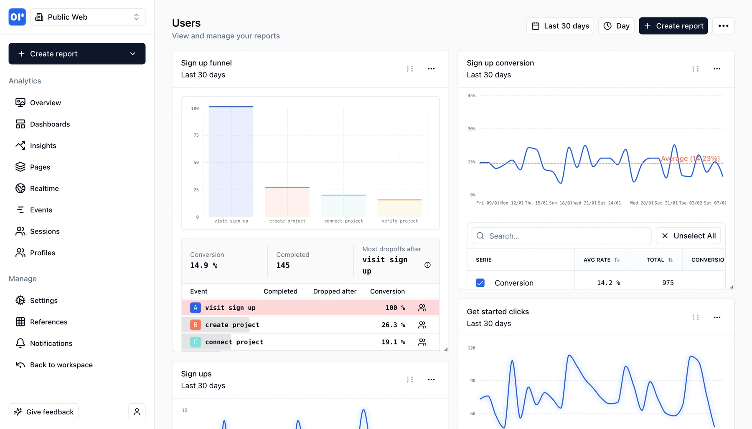Click the people icon on visit sign up row
The height and width of the screenshot is (429, 752).
(x=422, y=308)
